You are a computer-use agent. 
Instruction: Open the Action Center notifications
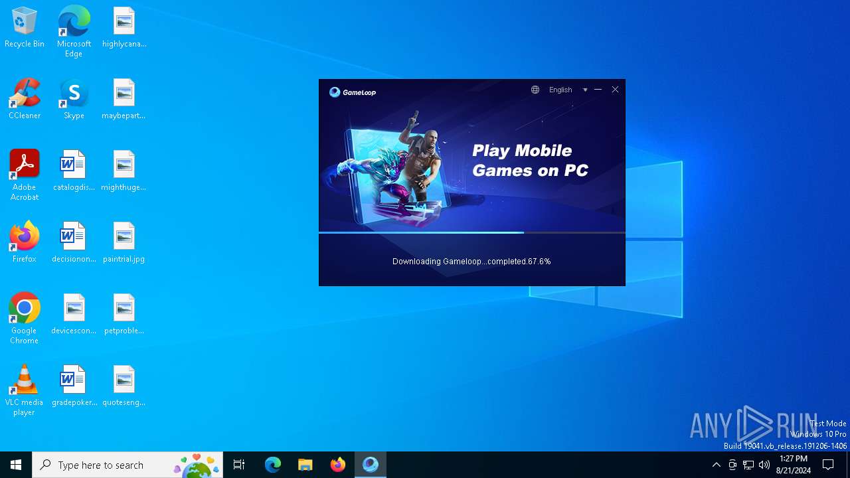pyautogui.click(x=828, y=465)
